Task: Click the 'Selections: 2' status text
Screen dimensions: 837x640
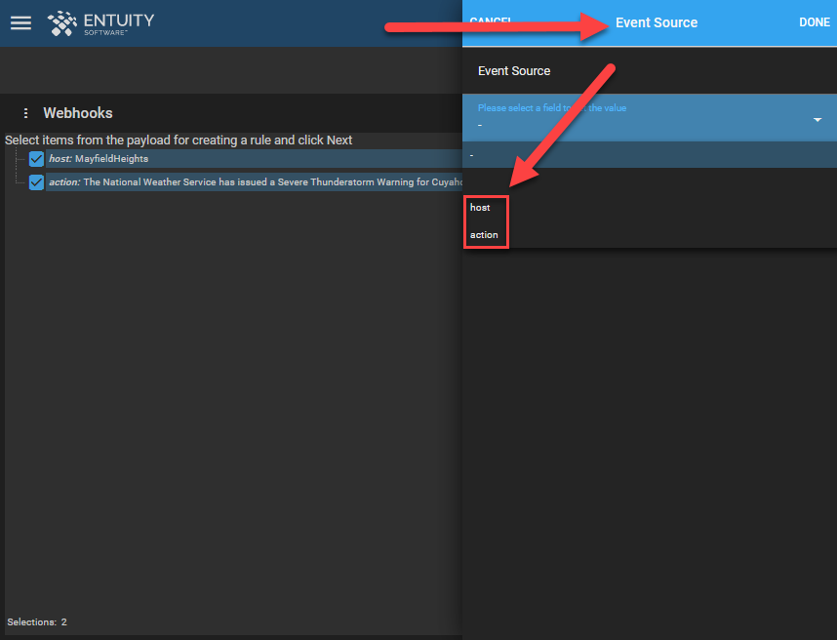Action: [x=37, y=621]
